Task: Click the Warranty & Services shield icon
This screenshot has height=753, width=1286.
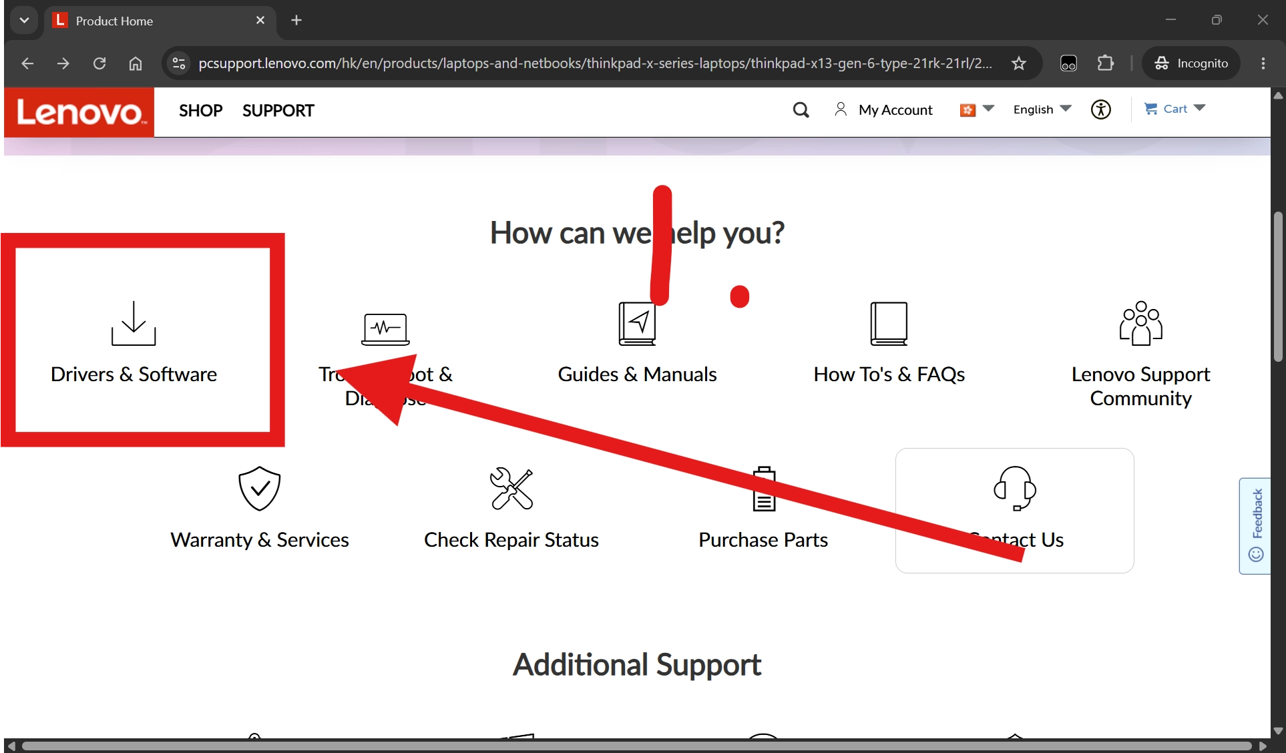Action: (260, 489)
